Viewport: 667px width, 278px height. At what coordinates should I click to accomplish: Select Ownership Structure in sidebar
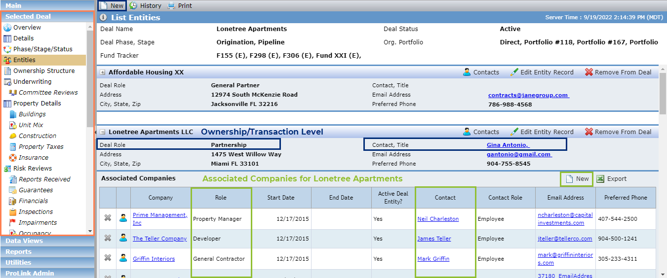(44, 70)
